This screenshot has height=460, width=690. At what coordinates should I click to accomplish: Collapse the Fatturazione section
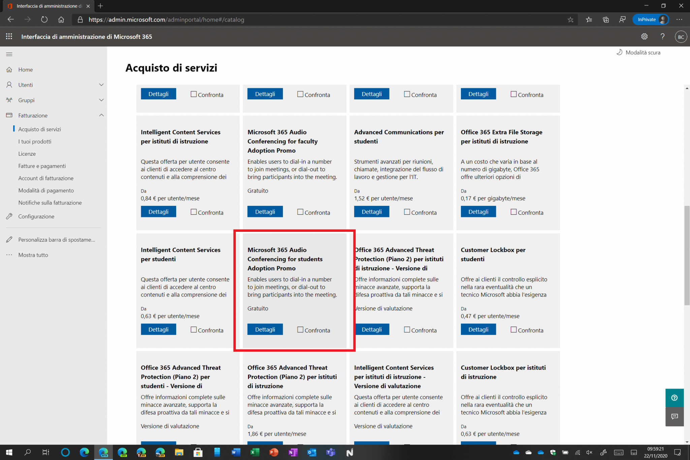click(101, 115)
